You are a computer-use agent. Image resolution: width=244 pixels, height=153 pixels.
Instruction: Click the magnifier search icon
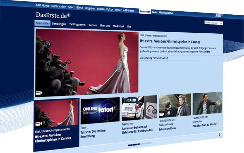click(x=221, y=23)
